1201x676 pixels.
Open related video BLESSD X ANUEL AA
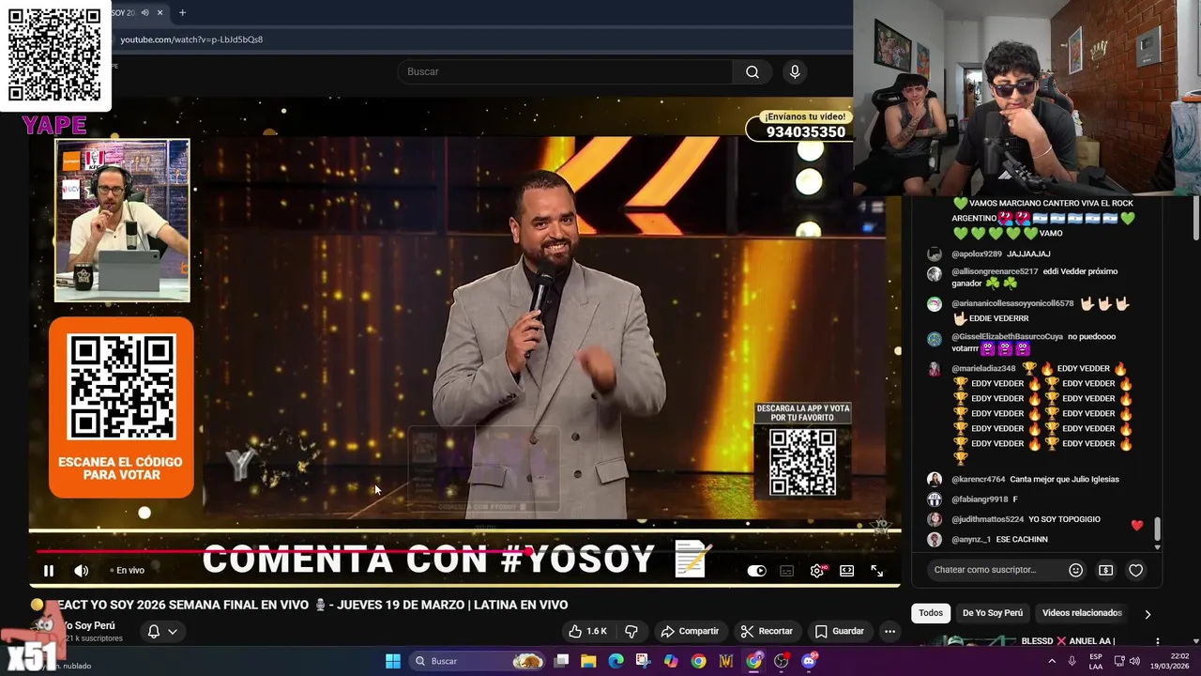click(x=1067, y=641)
